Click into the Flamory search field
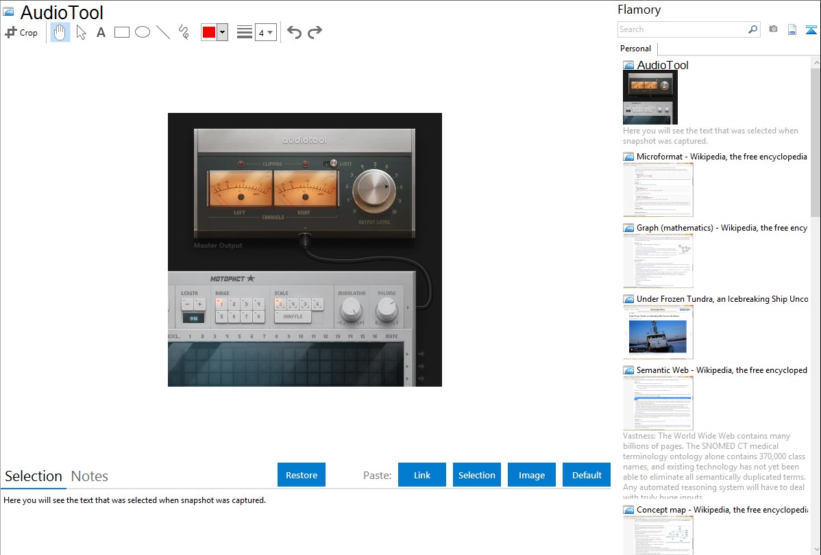Viewport: 821px width, 555px height. [682, 29]
